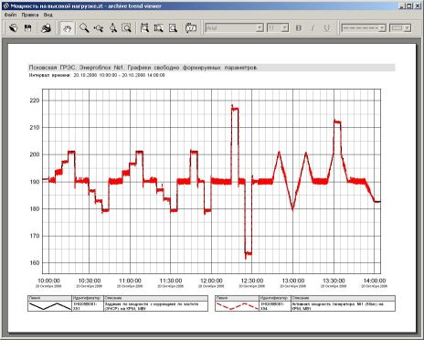Minimize the archive trend viewer window
The width and height of the screenshot is (424, 340).
point(403,5)
